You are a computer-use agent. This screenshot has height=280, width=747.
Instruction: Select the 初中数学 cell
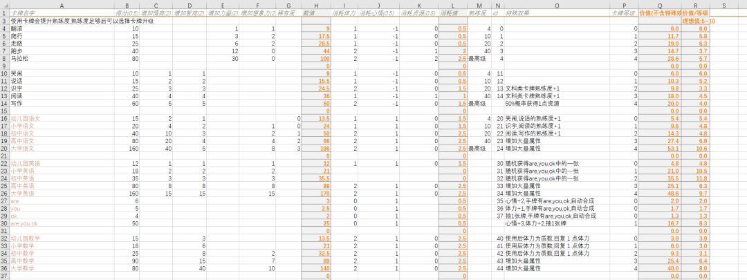pyautogui.click(x=62, y=253)
